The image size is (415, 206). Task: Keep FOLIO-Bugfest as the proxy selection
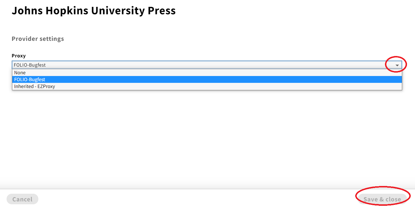click(x=207, y=79)
